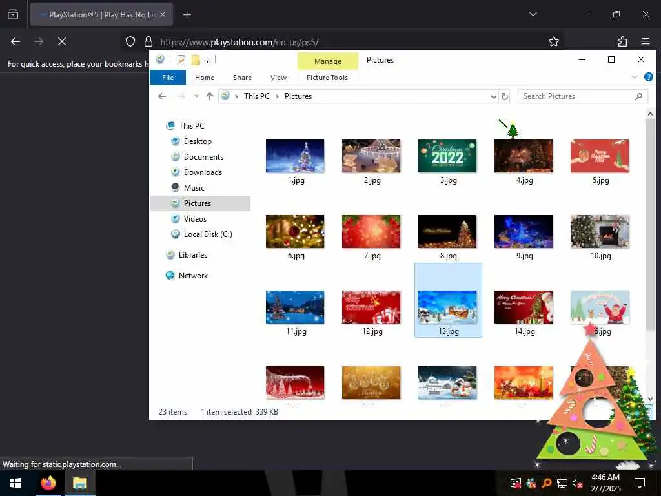Image resolution: width=661 pixels, height=496 pixels.
Task: Click the muted volume tray icon
Action: tap(577, 483)
